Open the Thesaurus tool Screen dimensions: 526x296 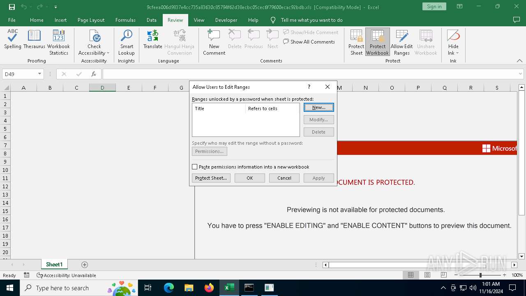34,39
